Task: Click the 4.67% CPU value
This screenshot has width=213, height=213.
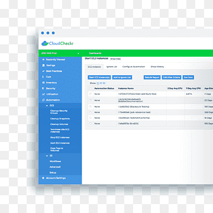Action: [x=189, y=94]
